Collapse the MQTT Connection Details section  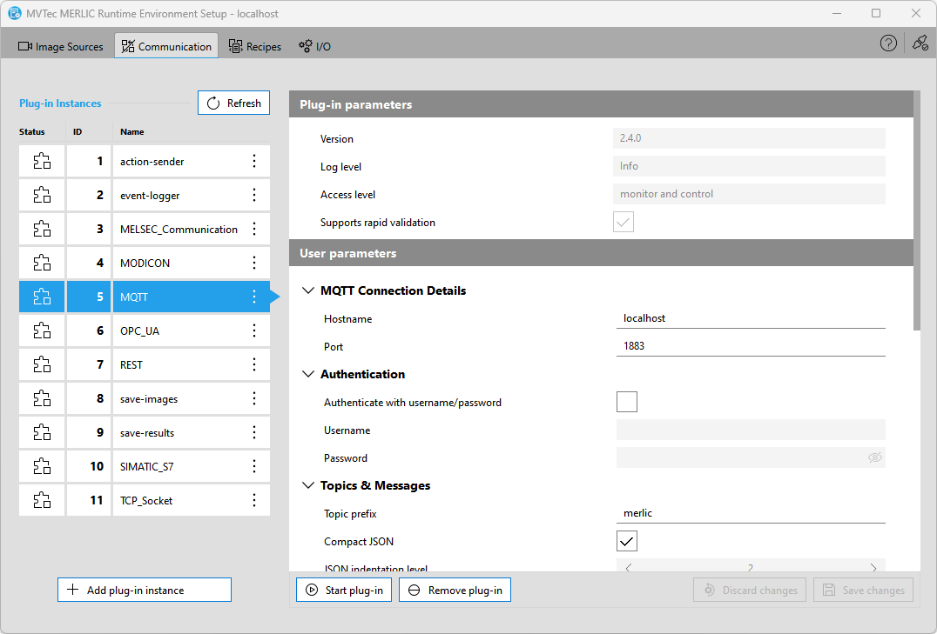point(307,291)
